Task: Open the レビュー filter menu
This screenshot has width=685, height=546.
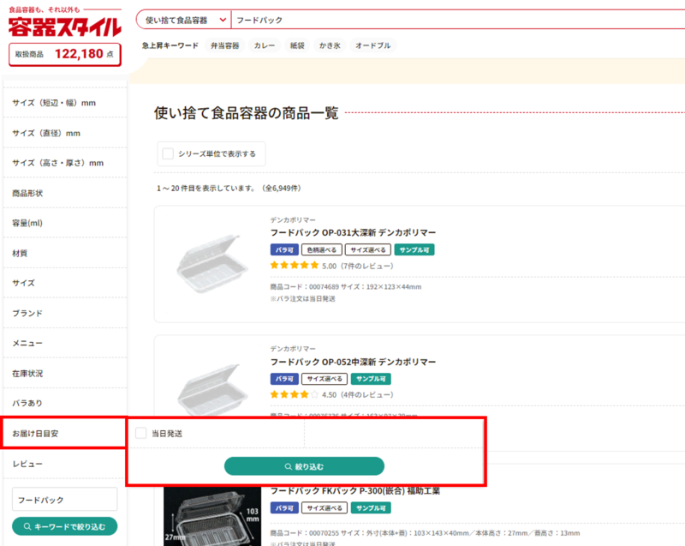Action: pyautogui.click(x=64, y=464)
